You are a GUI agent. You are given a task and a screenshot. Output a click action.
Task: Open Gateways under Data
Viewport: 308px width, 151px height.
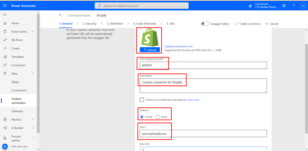[17, 111]
